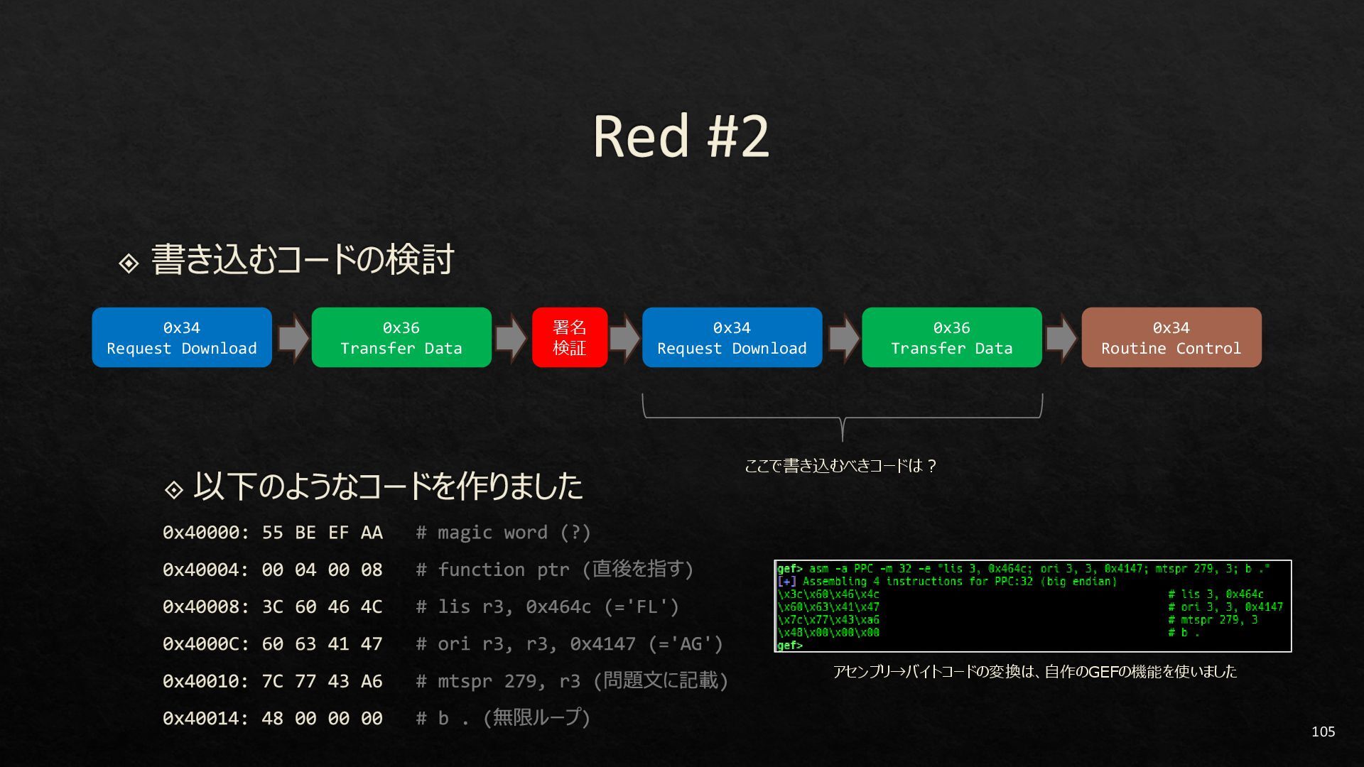Click the red 署名検証 box

[x=570, y=337]
